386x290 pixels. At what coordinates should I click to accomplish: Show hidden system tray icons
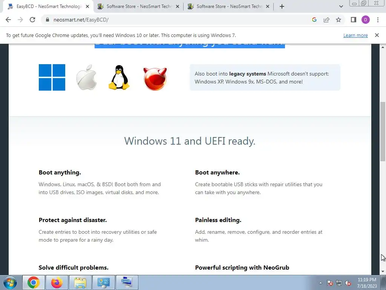point(320,283)
